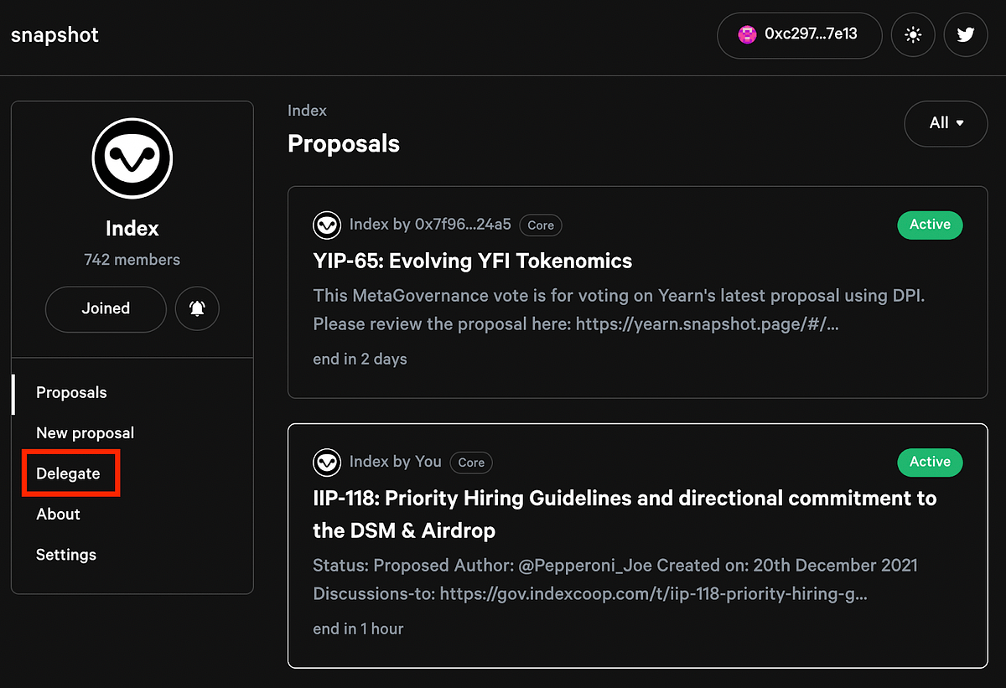The width and height of the screenshot is (1006, 688).
Task: Toggle the Joined membership button
Action: 106,308
